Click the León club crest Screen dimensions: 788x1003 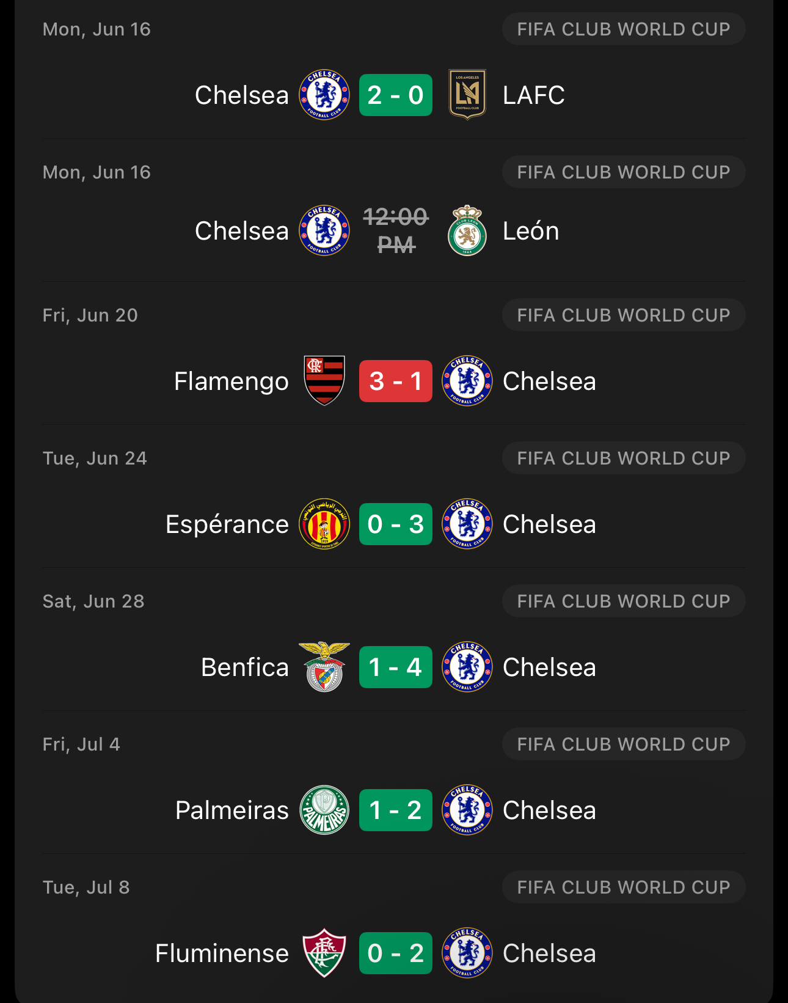point(467,231)
